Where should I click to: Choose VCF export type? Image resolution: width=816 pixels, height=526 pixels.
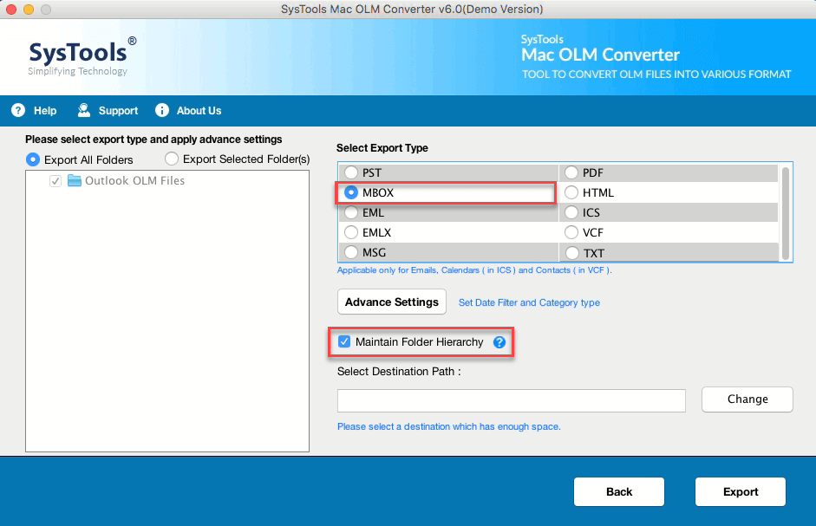pyautogui.click(x=571, y=232)
